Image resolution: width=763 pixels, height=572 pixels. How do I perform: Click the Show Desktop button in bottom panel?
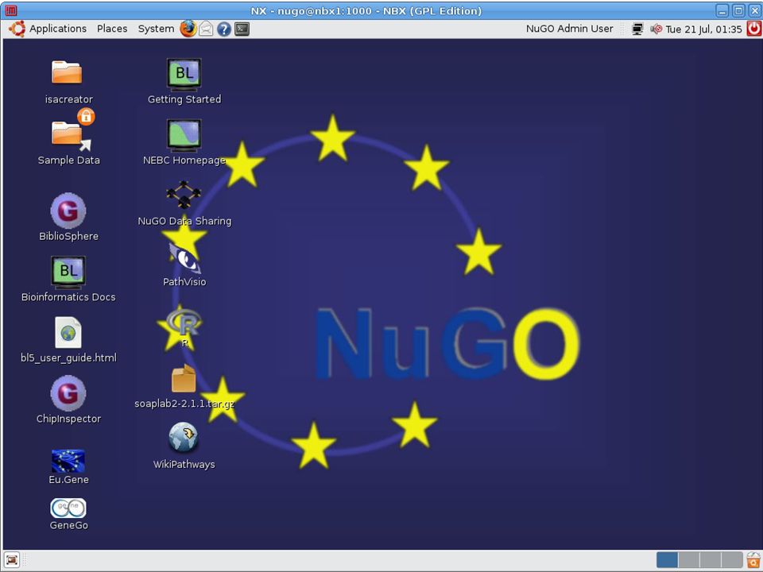12,560
